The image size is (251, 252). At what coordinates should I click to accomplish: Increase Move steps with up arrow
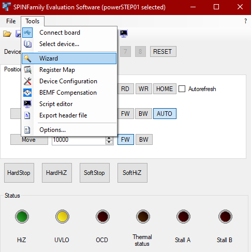pos(109,138)
